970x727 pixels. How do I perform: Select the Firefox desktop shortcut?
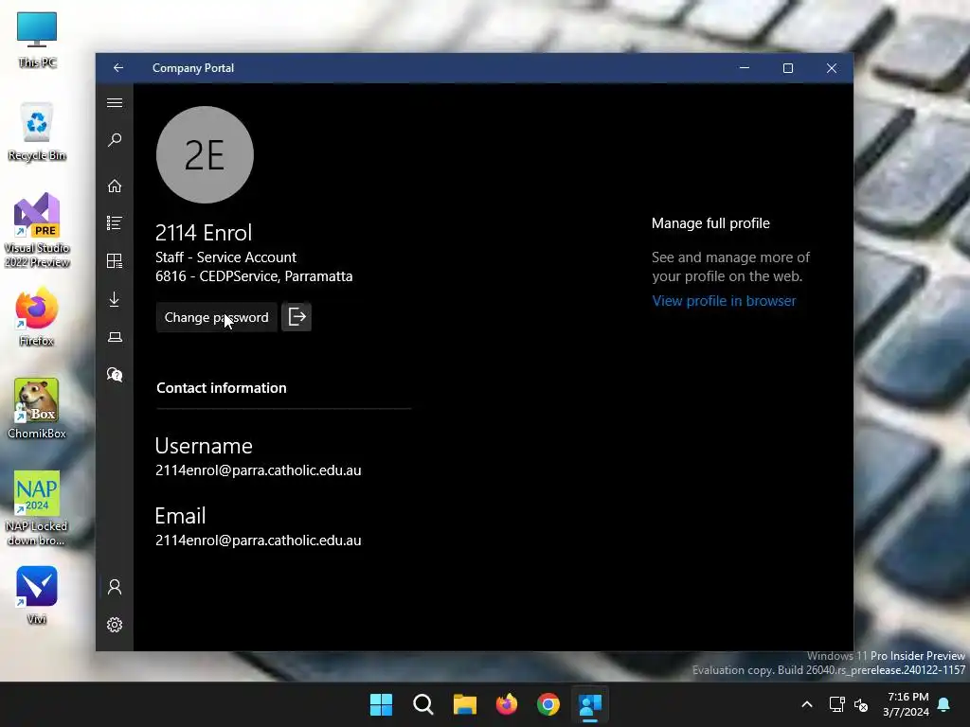click(37, 317)
